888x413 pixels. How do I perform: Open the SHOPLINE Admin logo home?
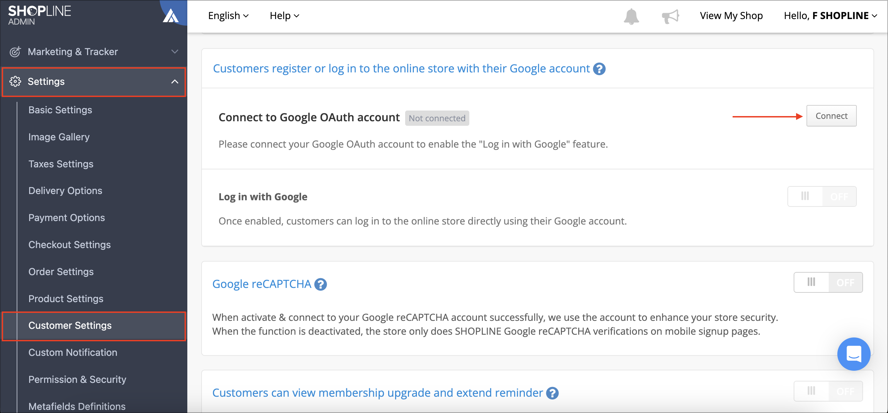[40, 15]
